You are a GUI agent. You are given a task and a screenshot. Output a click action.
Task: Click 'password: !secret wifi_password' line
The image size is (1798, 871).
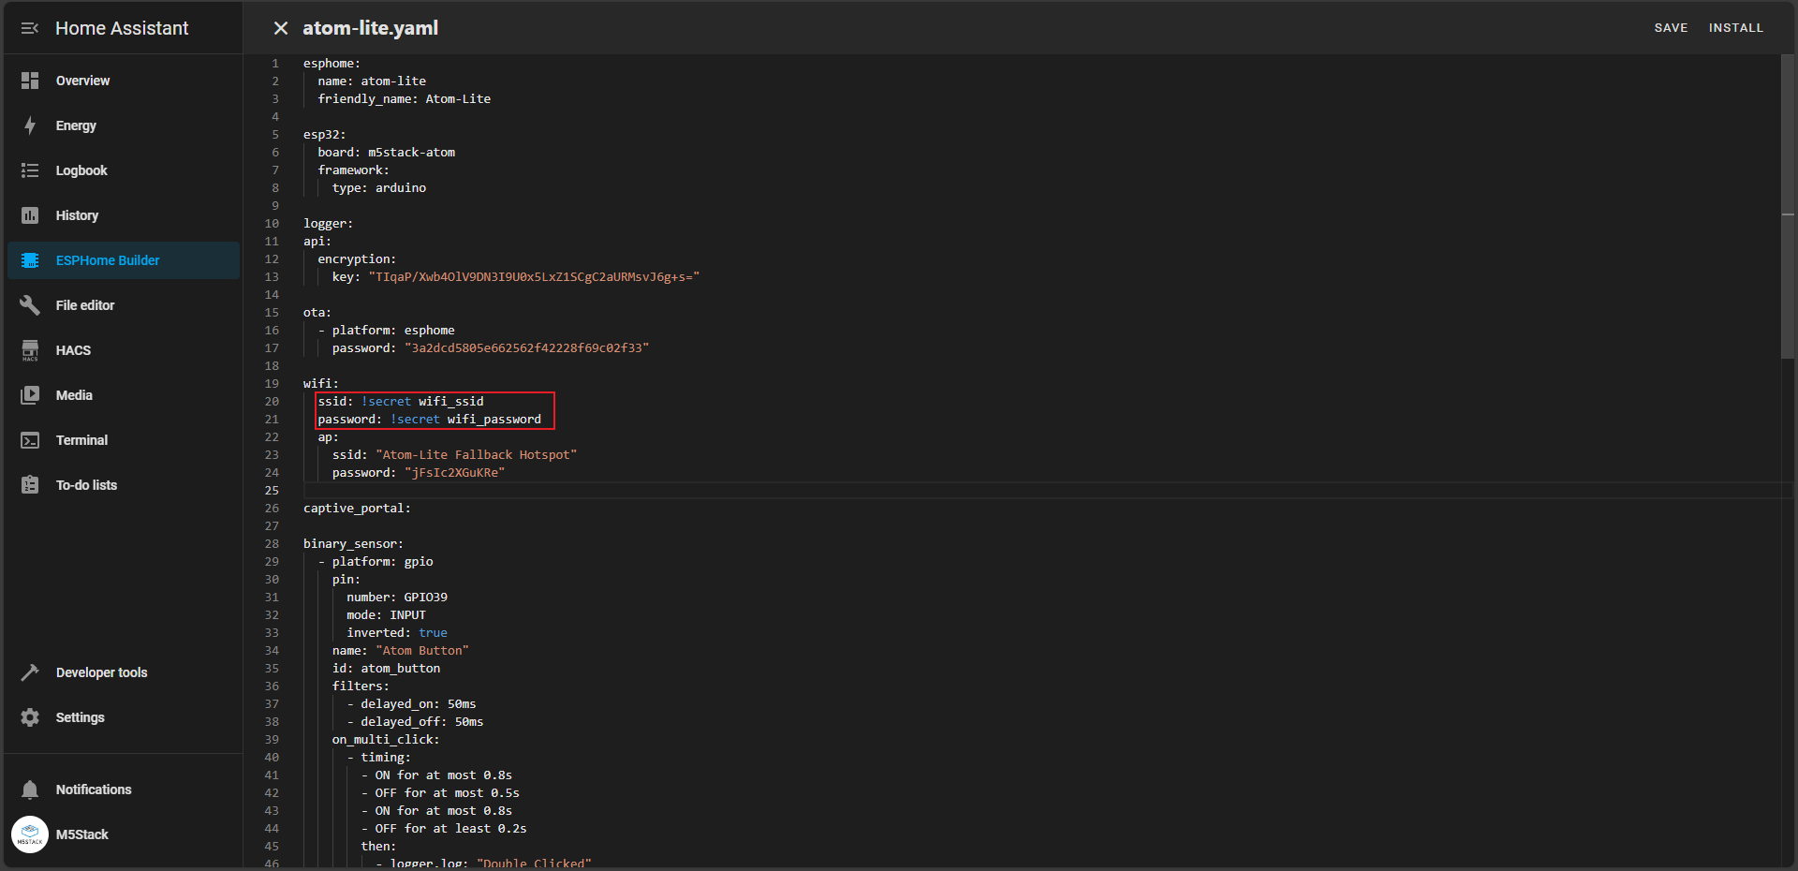tap(429, 419)
